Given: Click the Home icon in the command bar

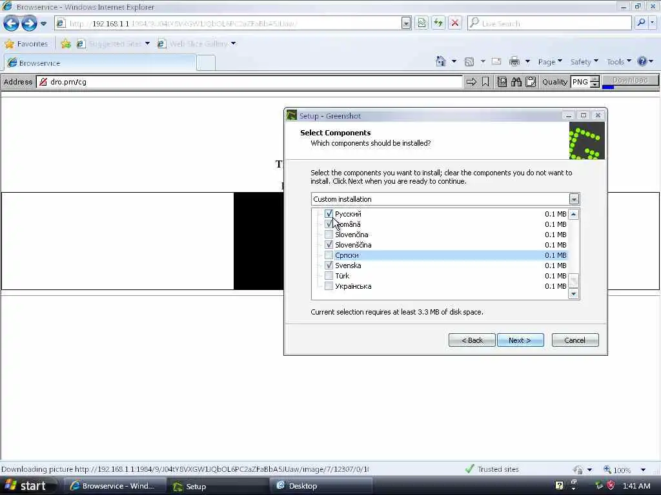Looking at the screenshot, I should click(440, 61).
